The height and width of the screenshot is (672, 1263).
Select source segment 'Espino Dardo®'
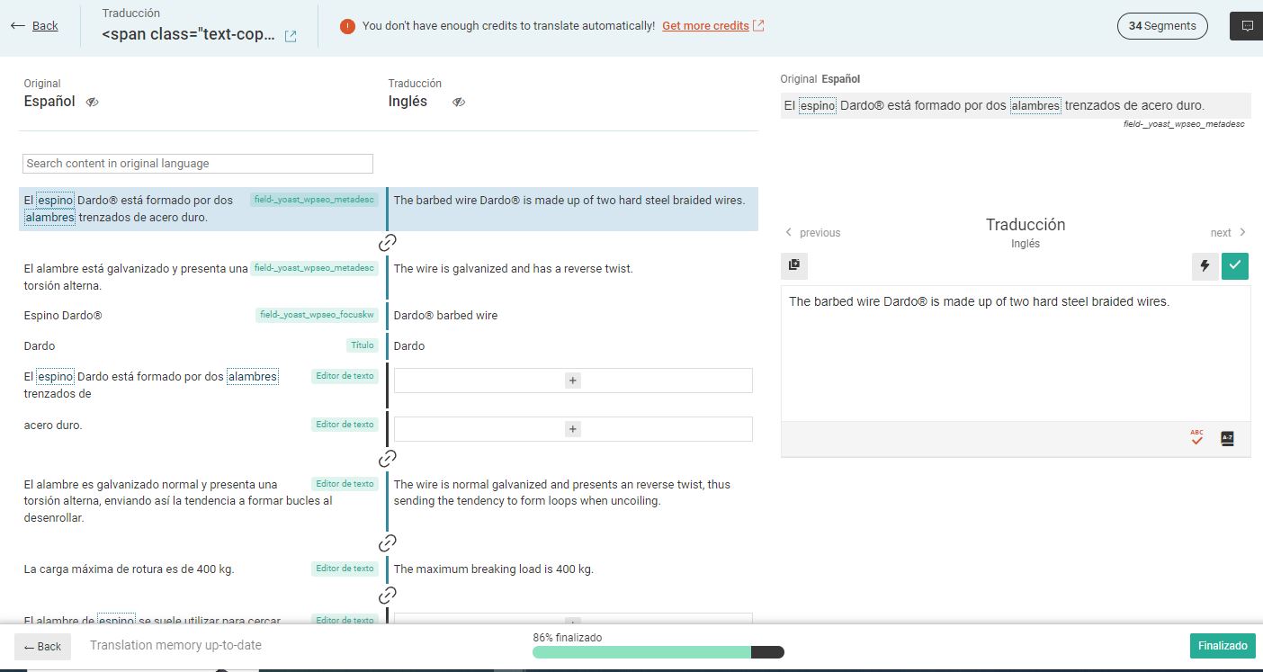pyautogui.click(x=63, y=316)
